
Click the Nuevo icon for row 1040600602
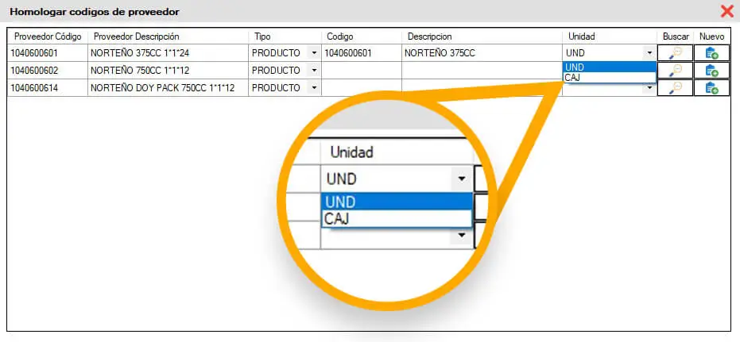pyautogui.click(x=711, y=71)
